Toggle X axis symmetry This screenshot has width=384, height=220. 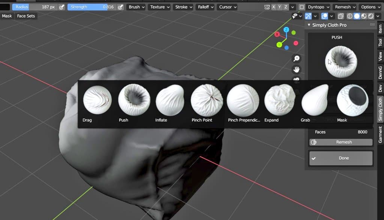tap(273, 7)
